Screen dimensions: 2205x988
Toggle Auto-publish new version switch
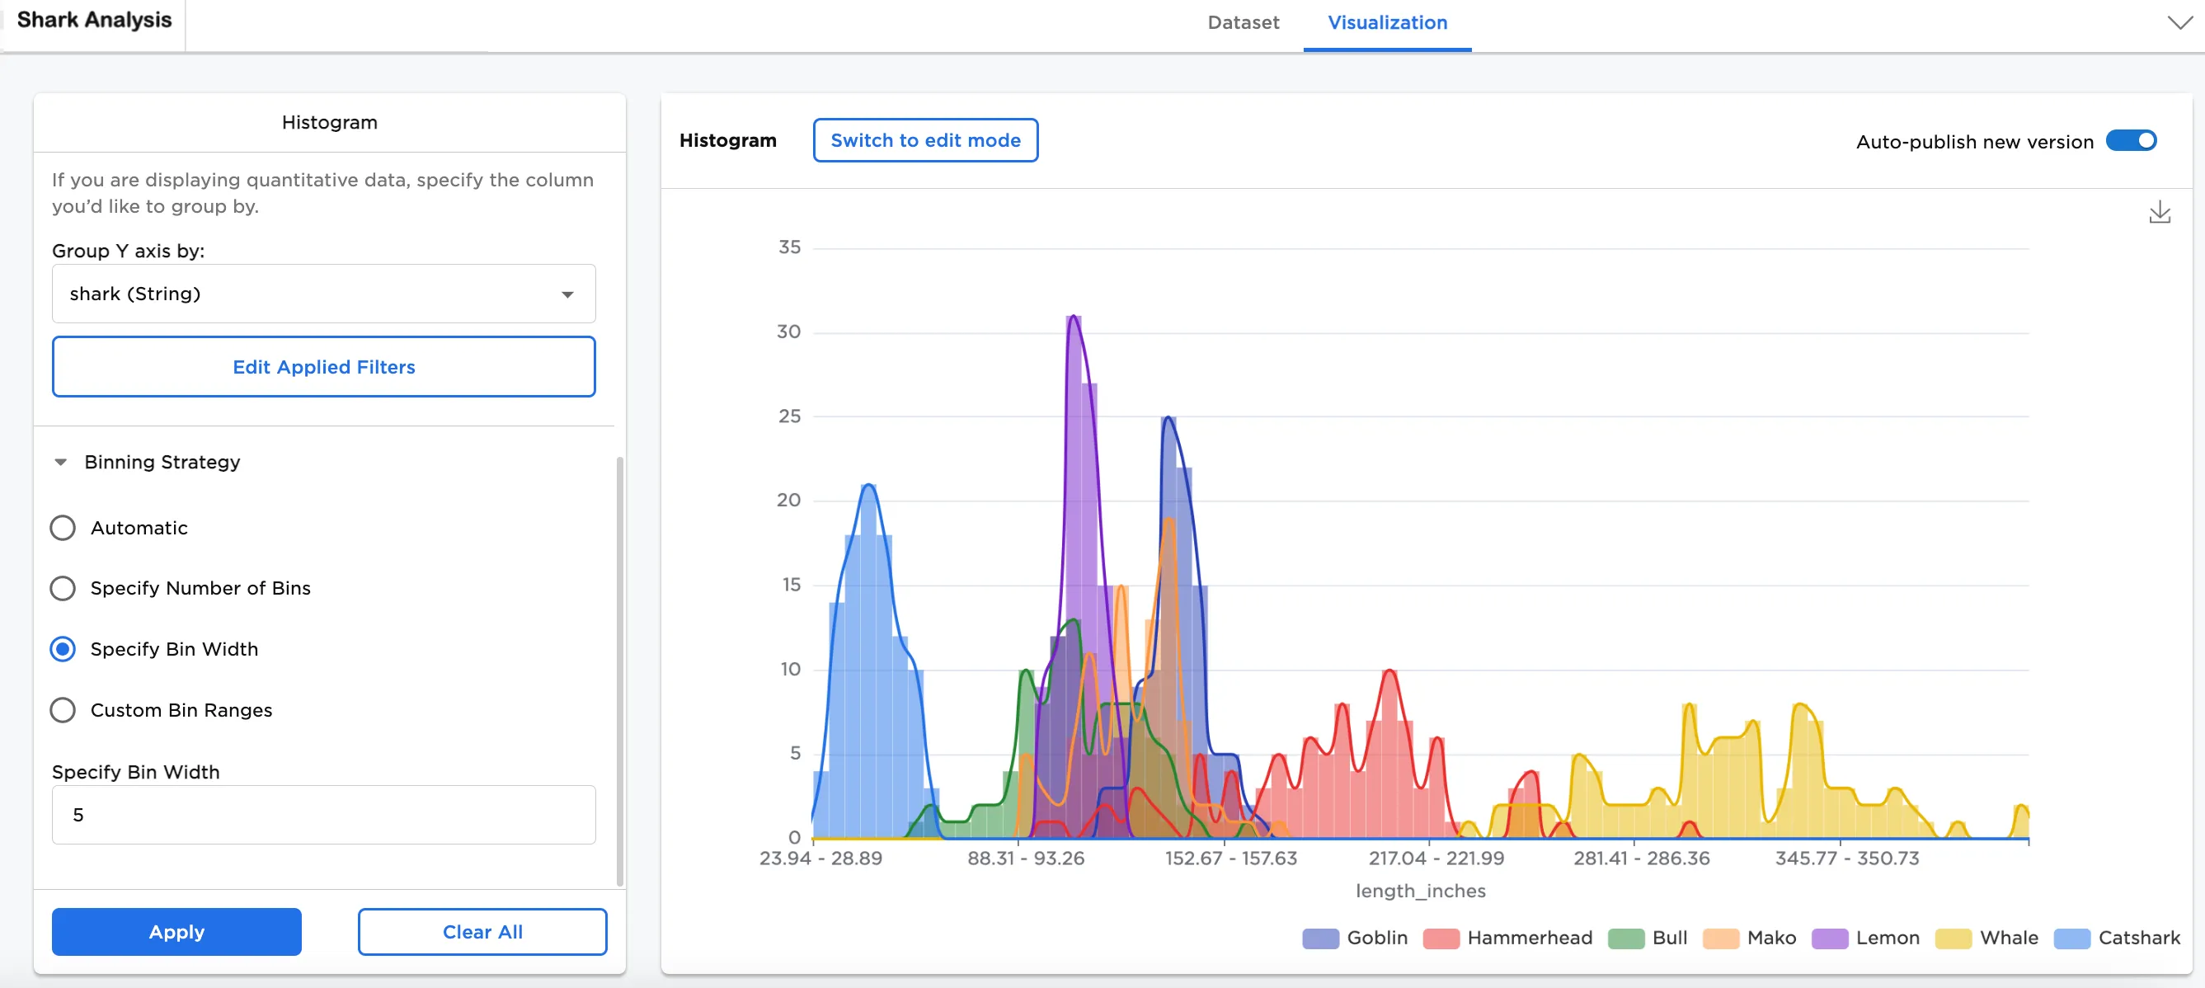coord(2131,140)
